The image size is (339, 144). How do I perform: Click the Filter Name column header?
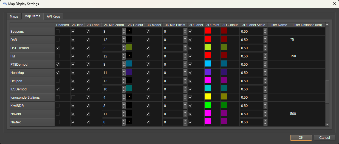point(278,25)
